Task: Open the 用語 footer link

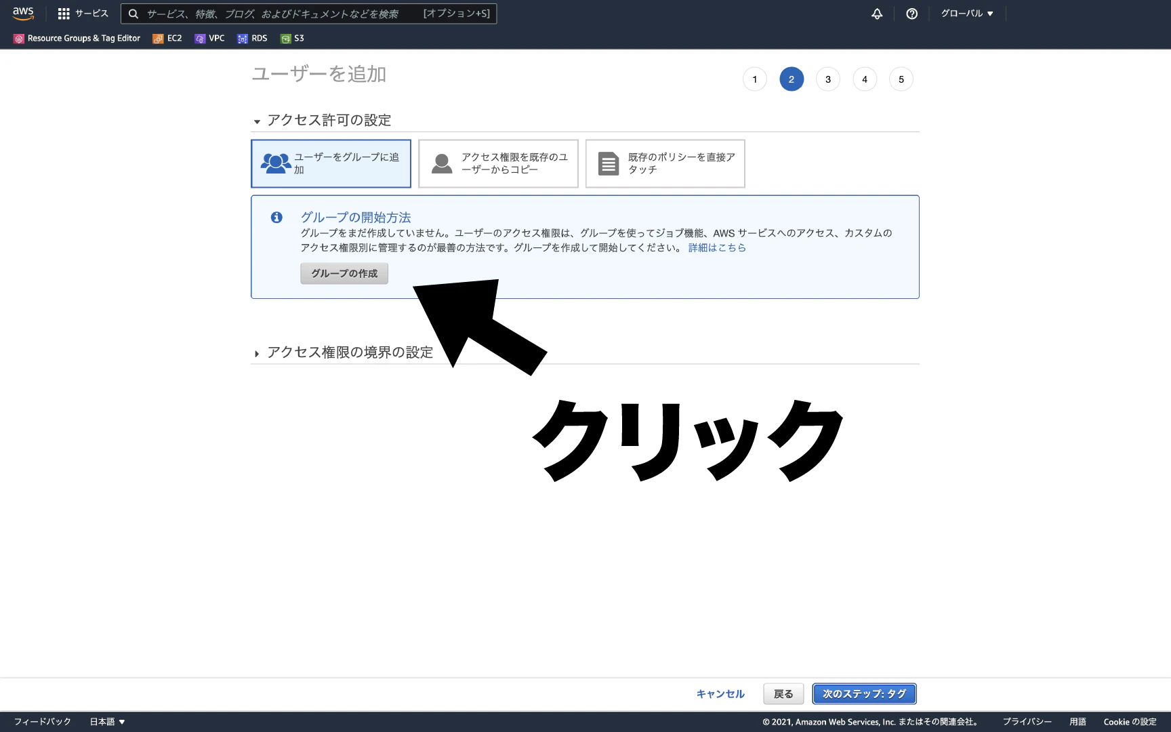Action: pos(1077,722)
